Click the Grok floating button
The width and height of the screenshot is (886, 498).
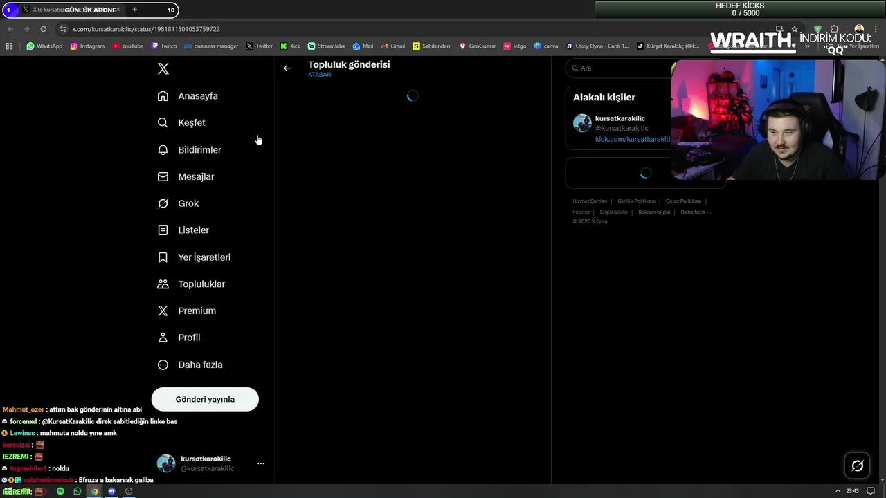pos(857,466)
